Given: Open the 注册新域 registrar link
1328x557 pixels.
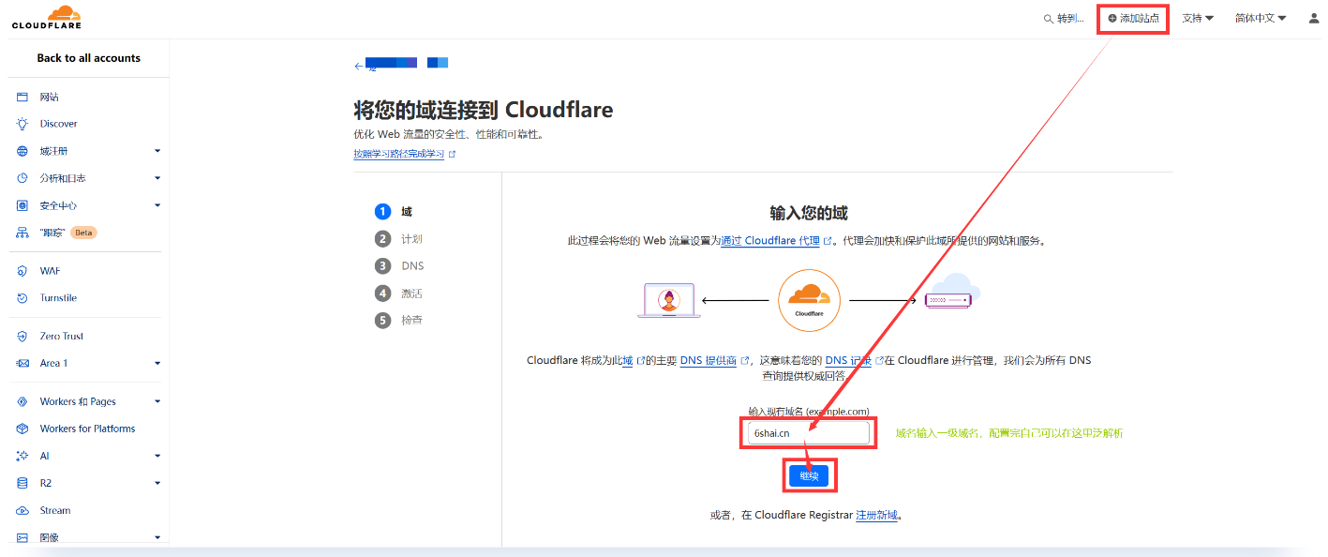Looking at the screenshot, I should 876,515.
